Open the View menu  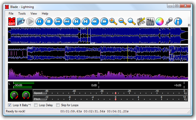pyautogui.click(x=34, y=14)
